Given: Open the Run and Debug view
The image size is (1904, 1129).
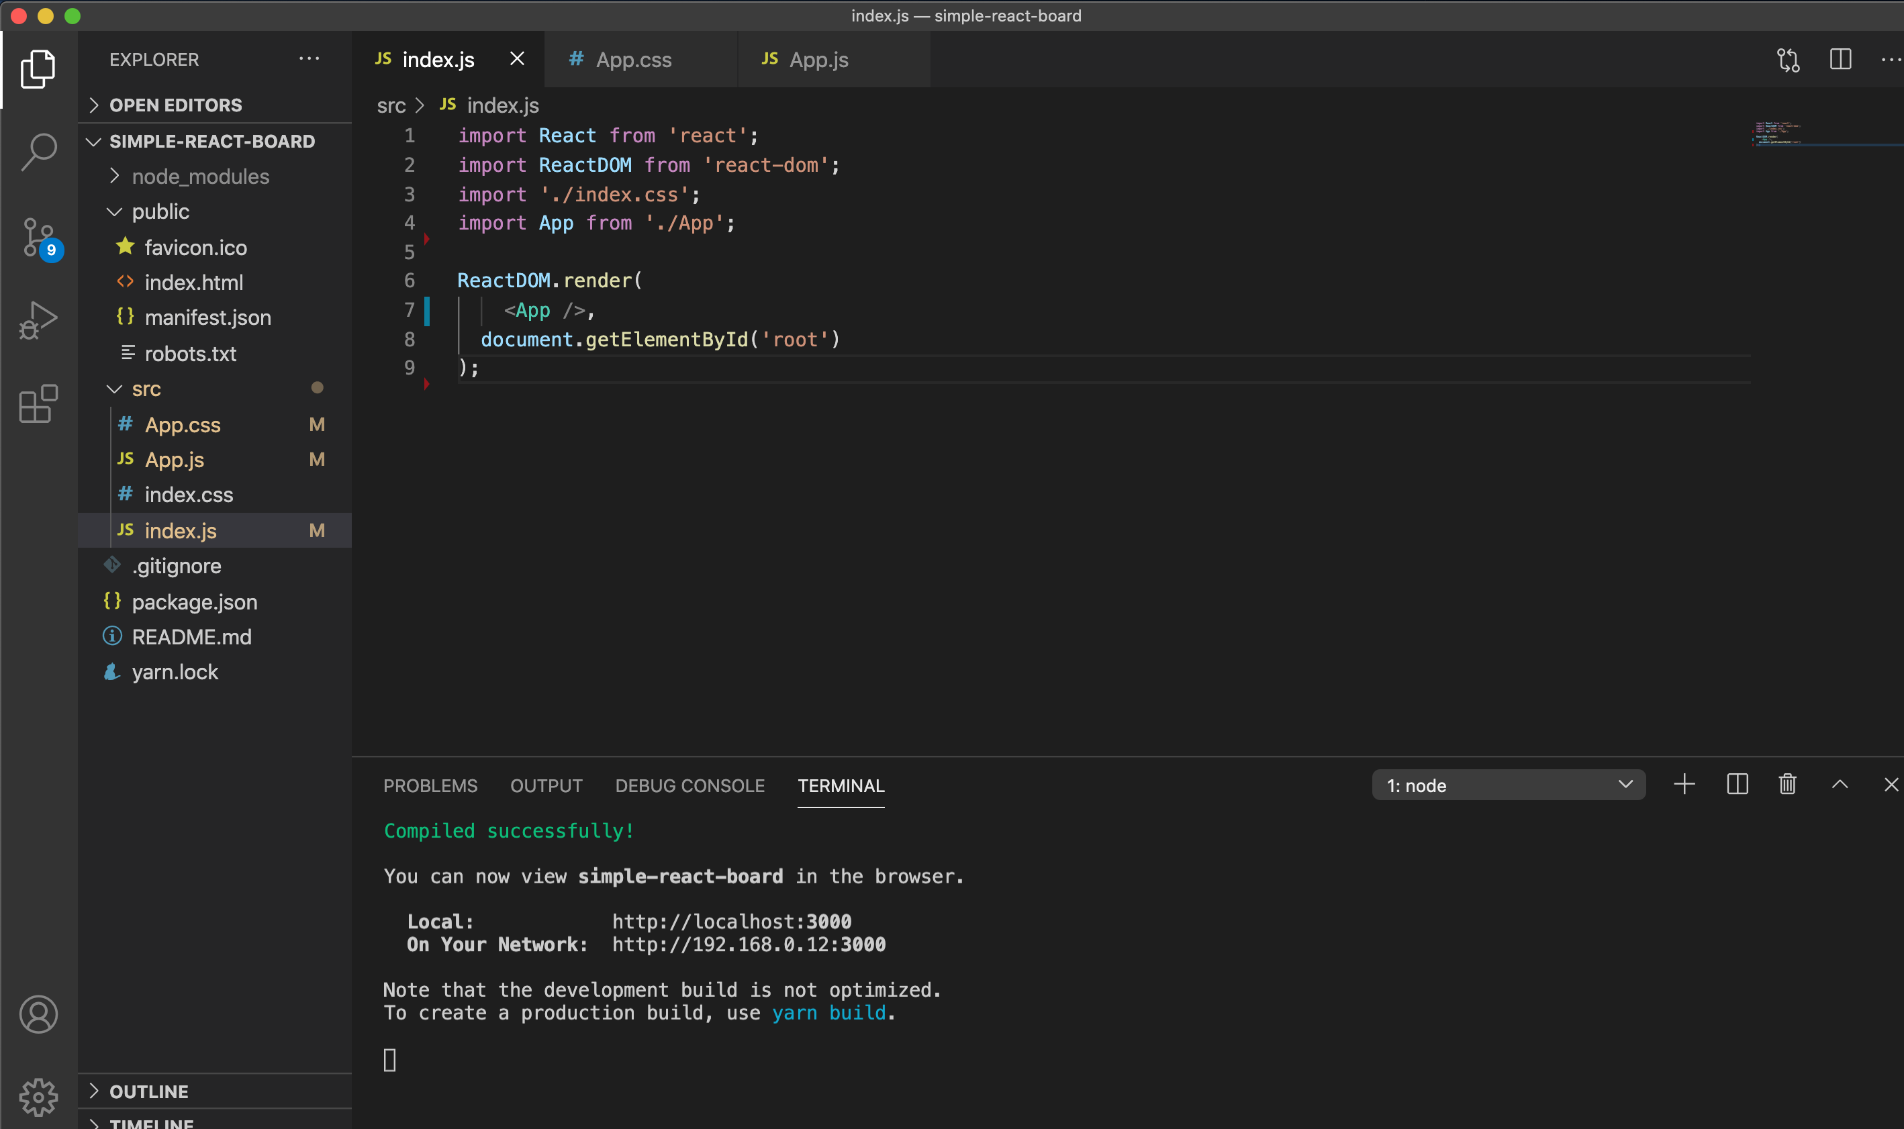Looking at the screenshot, I should [38, 320].
